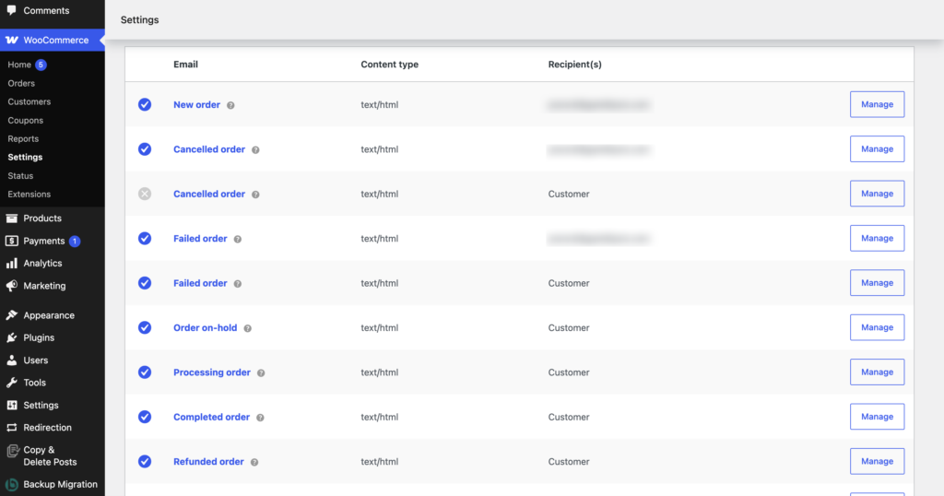944x496 pixels.
Task: Click the Settings page heading text
Action: (140, 20)
